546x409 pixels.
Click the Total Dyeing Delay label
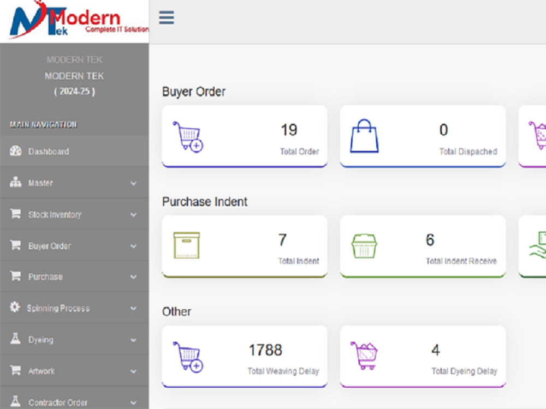point(464,371)
